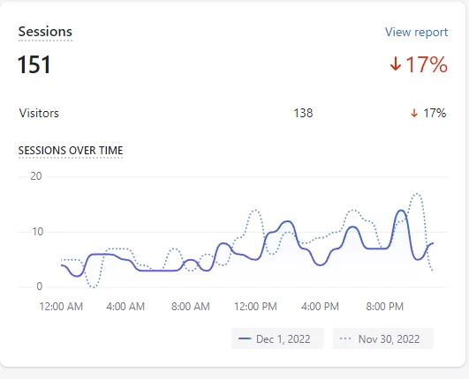Click the 20 y-axis gridline label

pos(36,176)
